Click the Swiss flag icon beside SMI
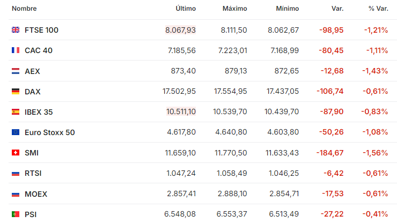Screen dimensions: 397x223 coord(16,152)
